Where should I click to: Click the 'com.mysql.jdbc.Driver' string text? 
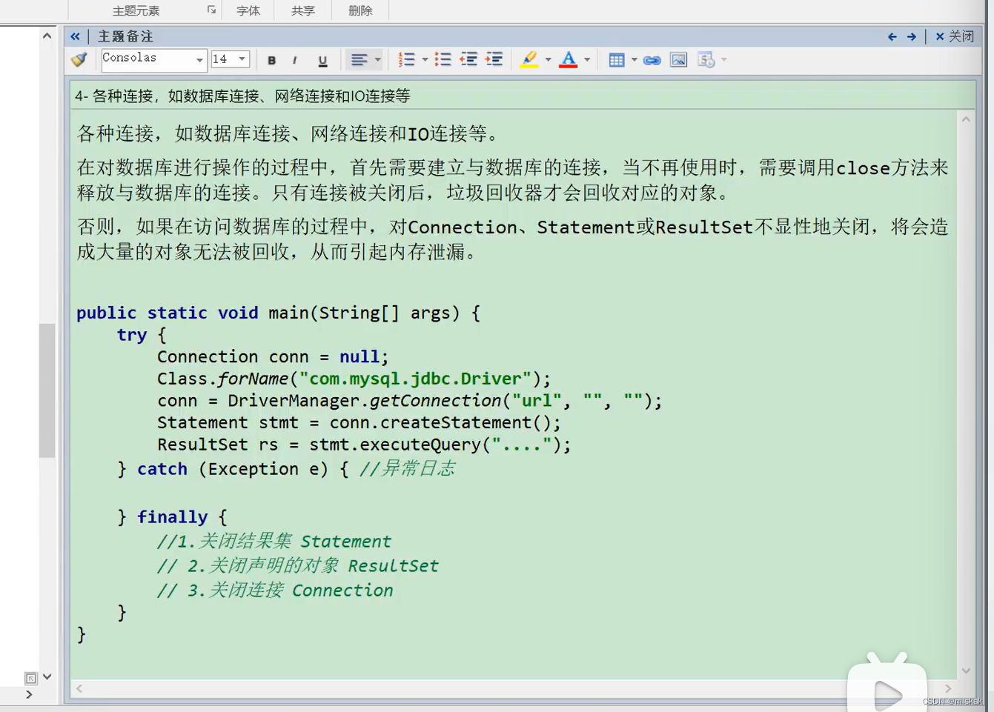pyautogui.click(x=415, y=379)
